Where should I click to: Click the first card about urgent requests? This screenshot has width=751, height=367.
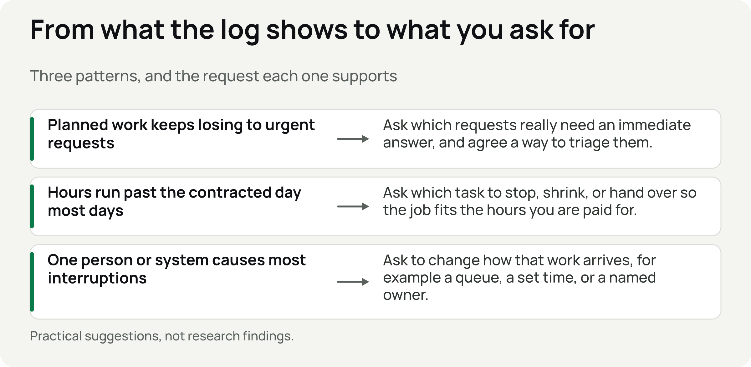point(375,139)
